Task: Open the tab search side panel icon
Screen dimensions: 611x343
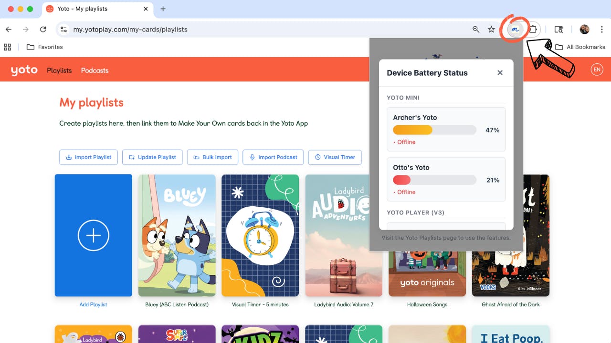Action: 558,30
